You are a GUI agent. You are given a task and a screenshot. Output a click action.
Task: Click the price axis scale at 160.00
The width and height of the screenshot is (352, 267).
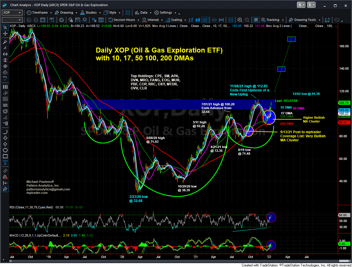tap(343, 46)
